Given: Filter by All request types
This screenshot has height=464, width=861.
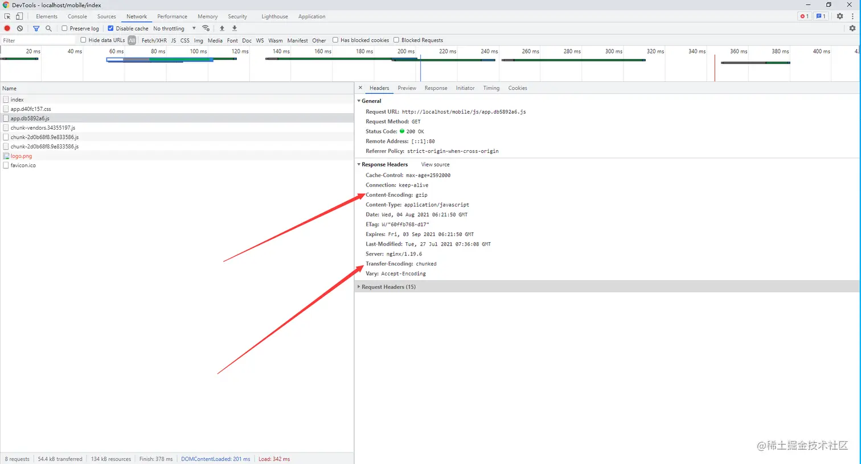Looking at the screenshot, I should click(x=132, y=40).
